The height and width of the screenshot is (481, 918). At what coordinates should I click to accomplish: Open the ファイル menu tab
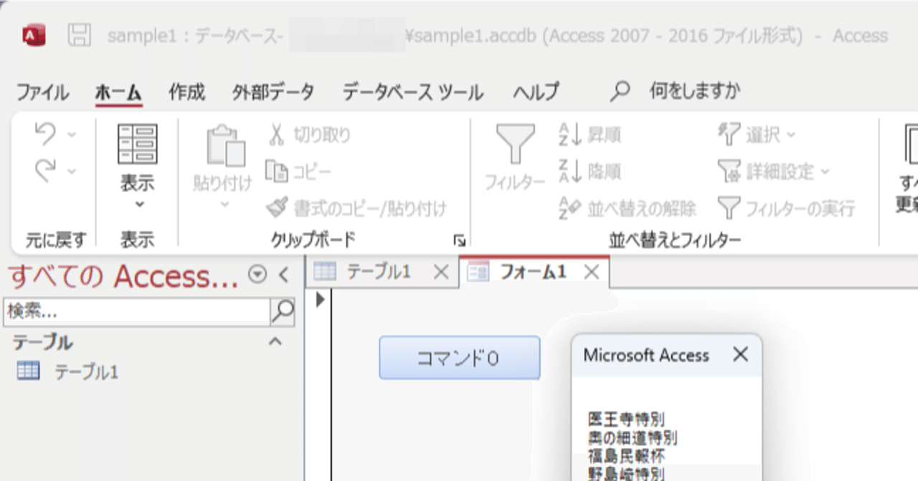(42, 92)
